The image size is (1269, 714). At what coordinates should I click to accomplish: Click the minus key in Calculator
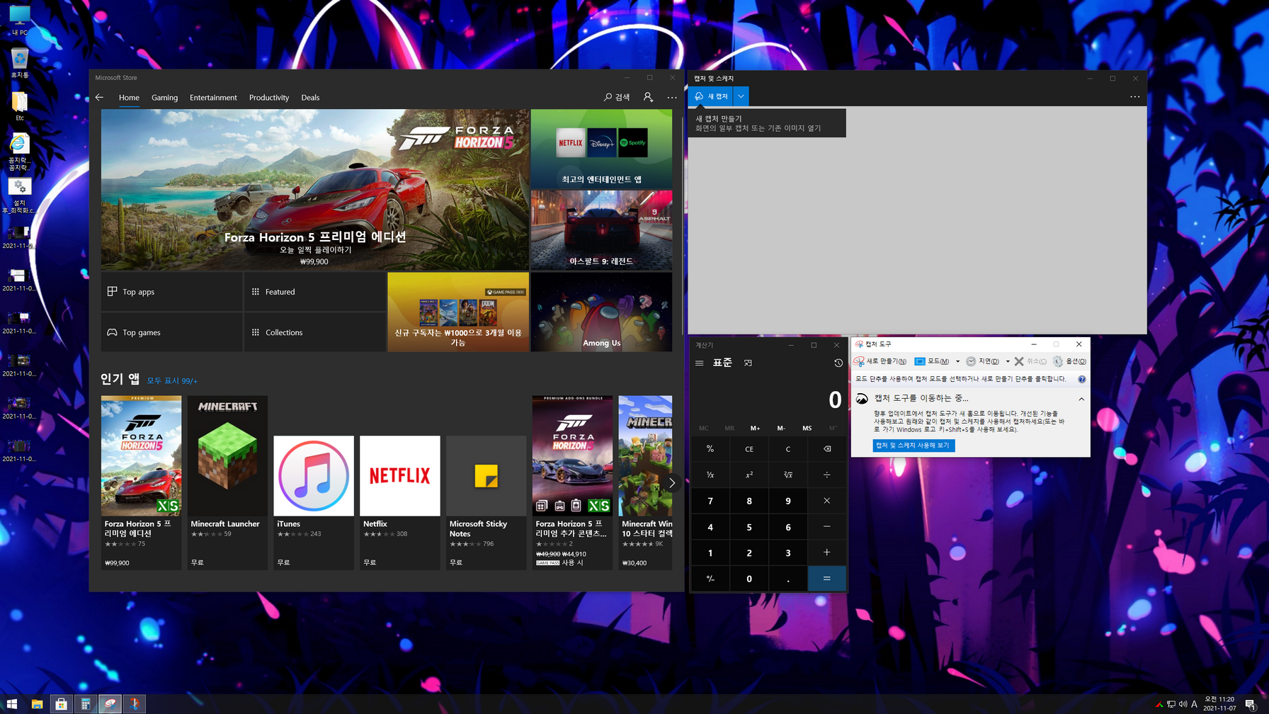[826, 527]
